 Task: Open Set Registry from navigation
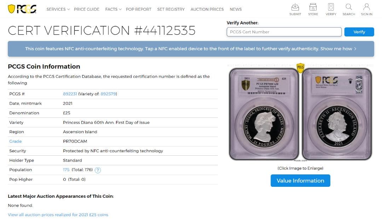click(x=171, y=9)
